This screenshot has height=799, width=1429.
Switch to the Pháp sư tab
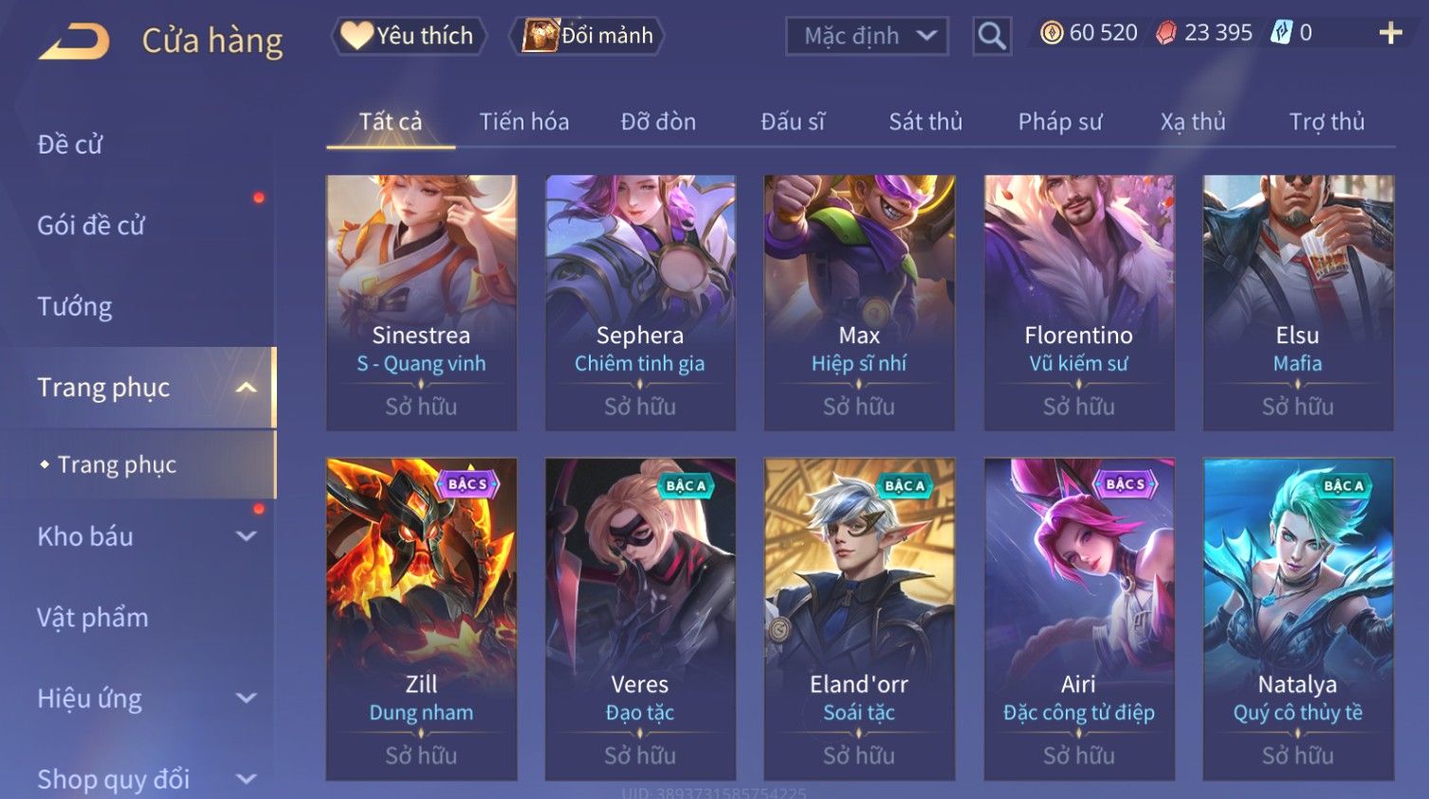(x=1060, y=121)
